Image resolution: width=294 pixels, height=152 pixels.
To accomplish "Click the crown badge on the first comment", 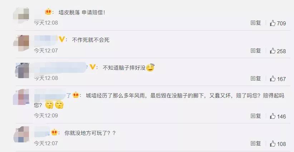I will point(48,12).
